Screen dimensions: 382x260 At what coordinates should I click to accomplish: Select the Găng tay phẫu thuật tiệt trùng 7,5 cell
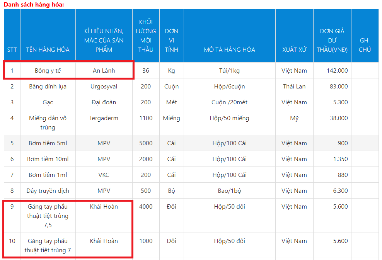pos(48,216)
